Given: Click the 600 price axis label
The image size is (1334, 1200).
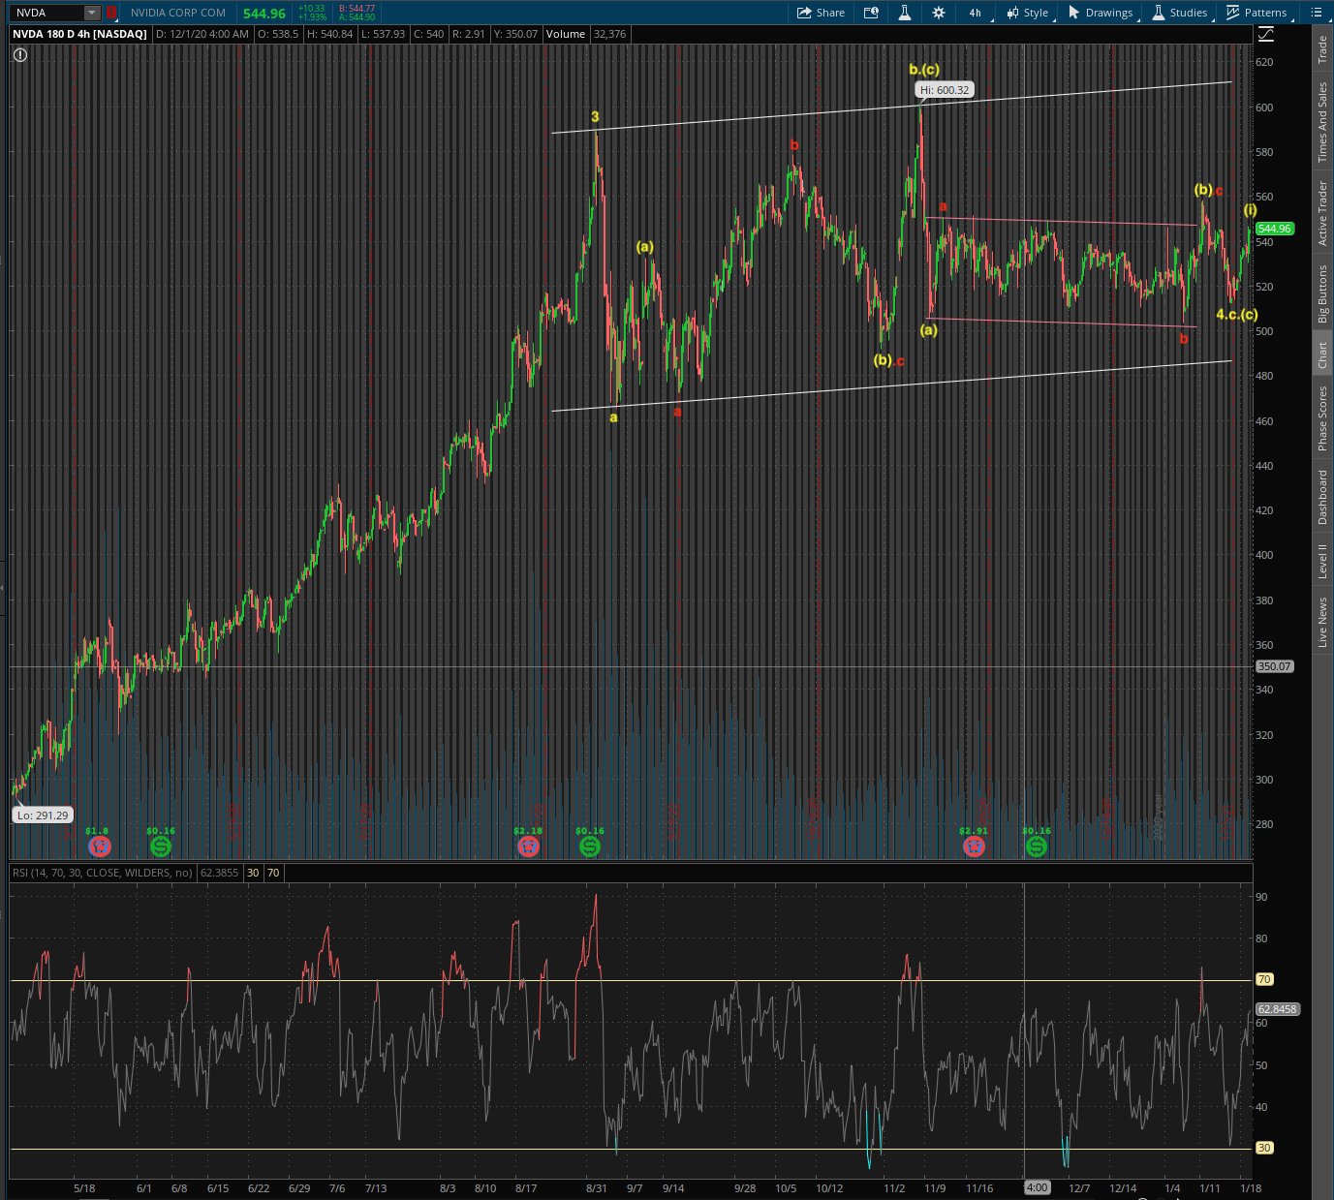Looking at the screenshot, I should pyautogui.click(x=1264, y=108).
